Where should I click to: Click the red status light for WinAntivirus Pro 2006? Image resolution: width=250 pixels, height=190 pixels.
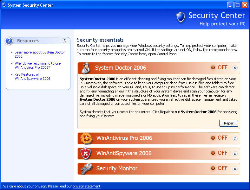[213, 138]
